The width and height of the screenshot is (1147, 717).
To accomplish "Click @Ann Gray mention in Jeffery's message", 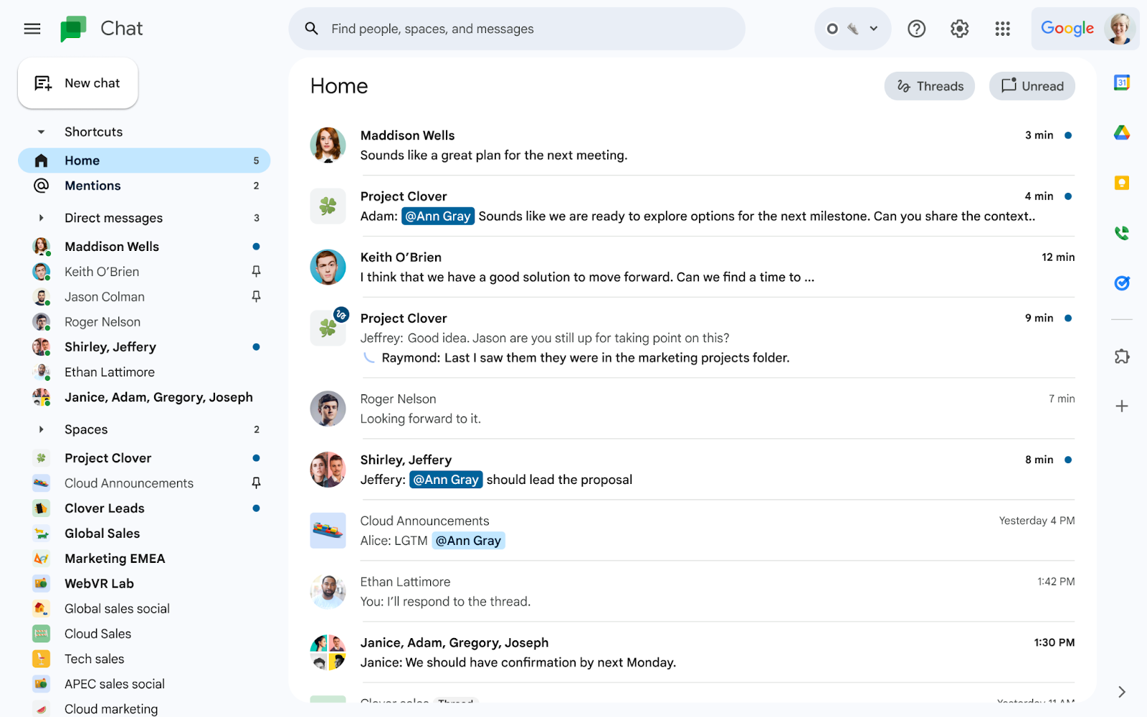I will point(446,480).
